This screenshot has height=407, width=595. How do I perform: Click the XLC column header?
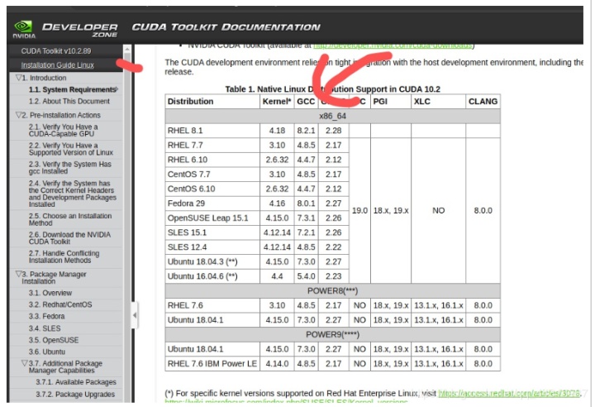pyautogui.click(x=438, y=102)
